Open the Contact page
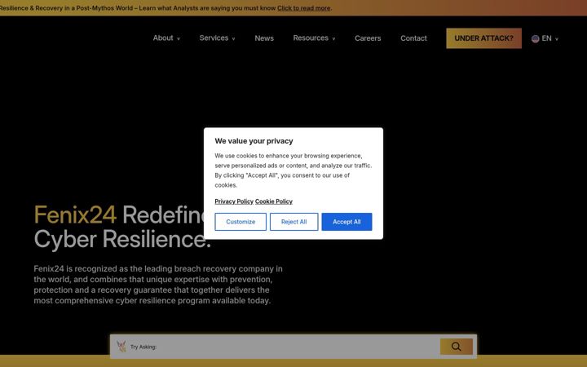The height and width of the screenshot is (367, 587). (413, 38)
